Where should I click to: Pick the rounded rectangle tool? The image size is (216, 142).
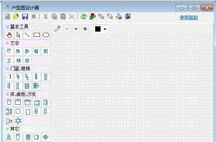[46, 35]
